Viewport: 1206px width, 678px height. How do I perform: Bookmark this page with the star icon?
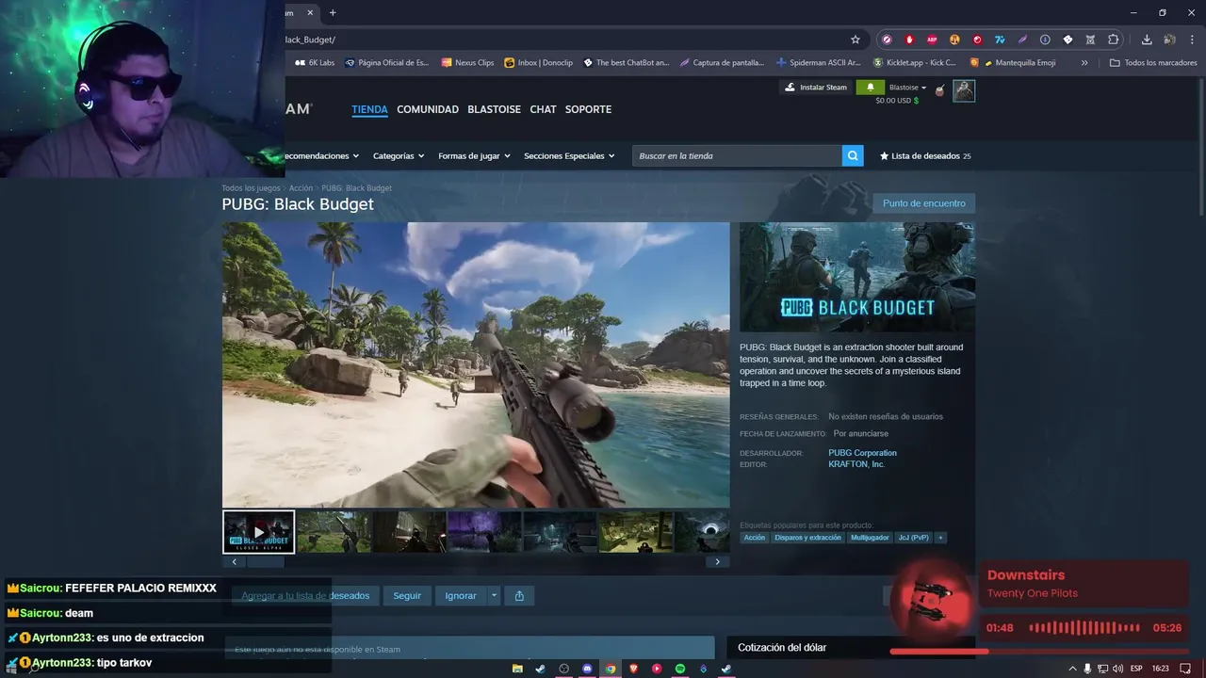pos(856,40)
